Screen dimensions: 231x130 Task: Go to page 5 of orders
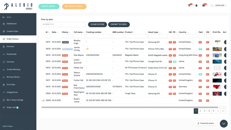(x=213, y=111)
